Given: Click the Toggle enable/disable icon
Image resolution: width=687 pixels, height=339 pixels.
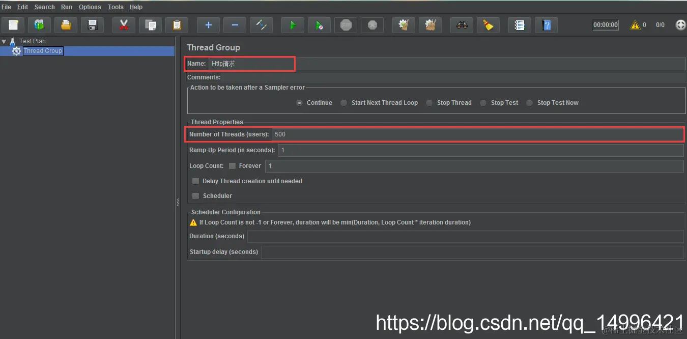Looking at the screenshot, I should click(x=261, y=25).
